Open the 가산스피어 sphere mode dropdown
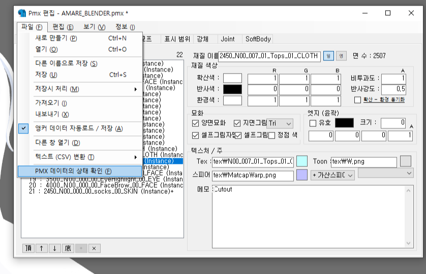The width and height of the screenshot is (426, 274). coord(332,175)
